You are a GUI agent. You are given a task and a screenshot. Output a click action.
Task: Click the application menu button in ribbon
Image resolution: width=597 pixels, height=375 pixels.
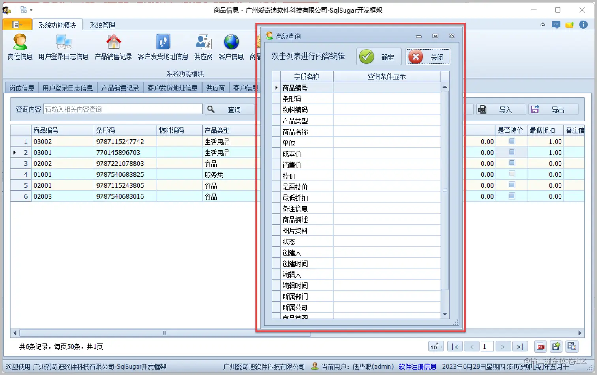17,24
